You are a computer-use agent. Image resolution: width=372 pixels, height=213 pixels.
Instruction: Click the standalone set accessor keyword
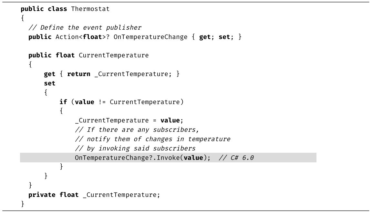point(50,83)
